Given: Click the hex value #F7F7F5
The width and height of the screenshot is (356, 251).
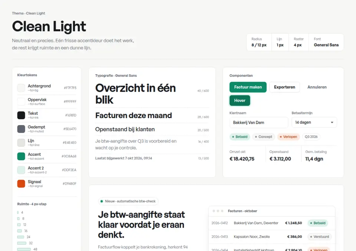Looking at the screenshot, I should (x=70, y=88).
